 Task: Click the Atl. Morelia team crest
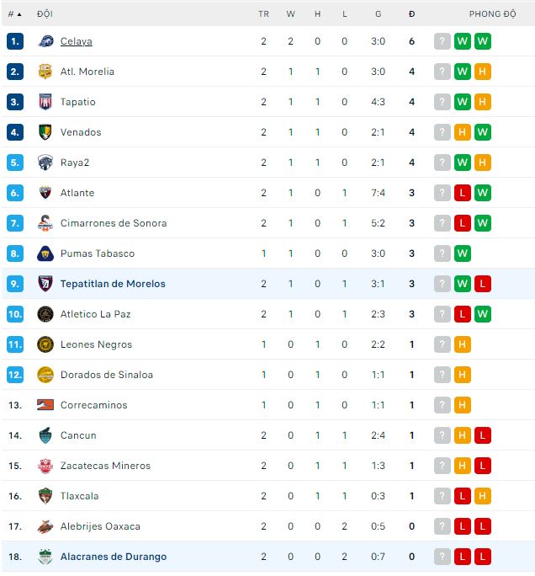pyautogui.click(x=45, y=72)
